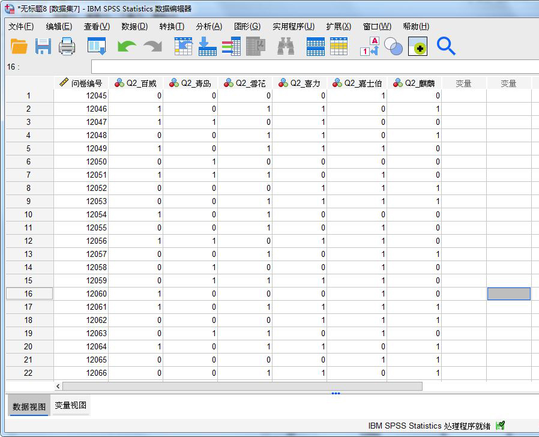This screenshot has height=437, width=539.
Task: Click the Go to case icon
Action: [x=183, y=46]
